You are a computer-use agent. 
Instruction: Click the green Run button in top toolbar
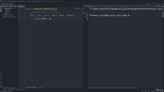pyautogui.click(x=153, y=4)
